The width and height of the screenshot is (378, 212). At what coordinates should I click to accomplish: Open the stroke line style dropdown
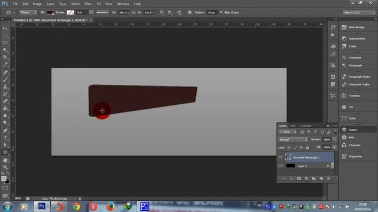(102, 12)
